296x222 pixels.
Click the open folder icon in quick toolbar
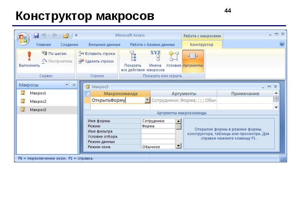66,36
